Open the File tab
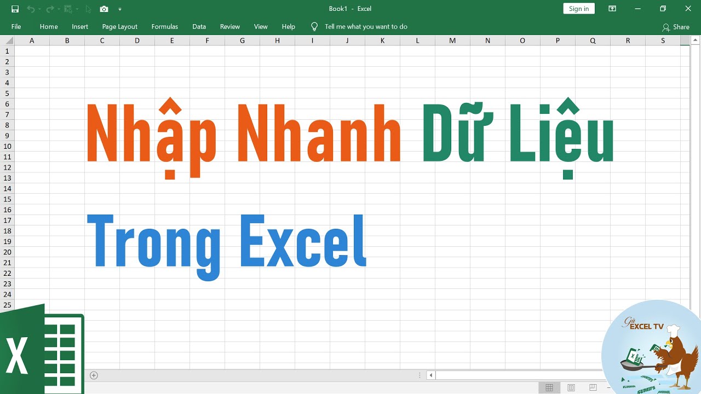 [16, 26]
